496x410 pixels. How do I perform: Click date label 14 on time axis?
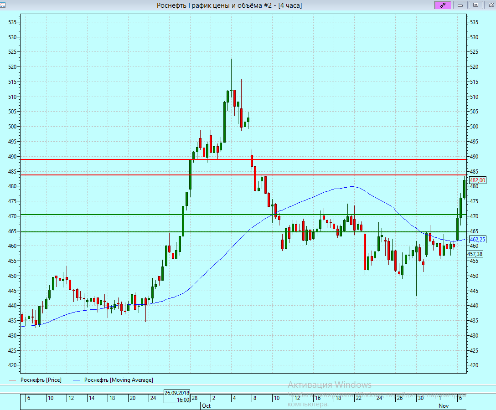pos(92,398)
